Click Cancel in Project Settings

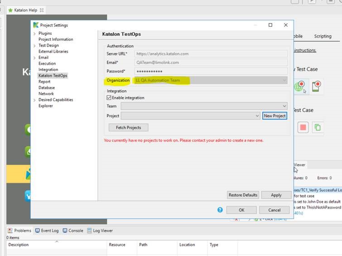coord(275,210)
